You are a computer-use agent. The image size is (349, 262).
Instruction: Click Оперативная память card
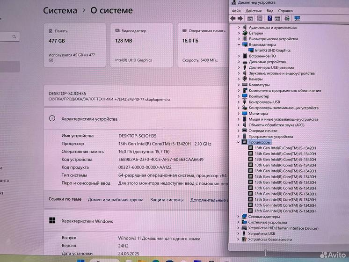(203, 45)
